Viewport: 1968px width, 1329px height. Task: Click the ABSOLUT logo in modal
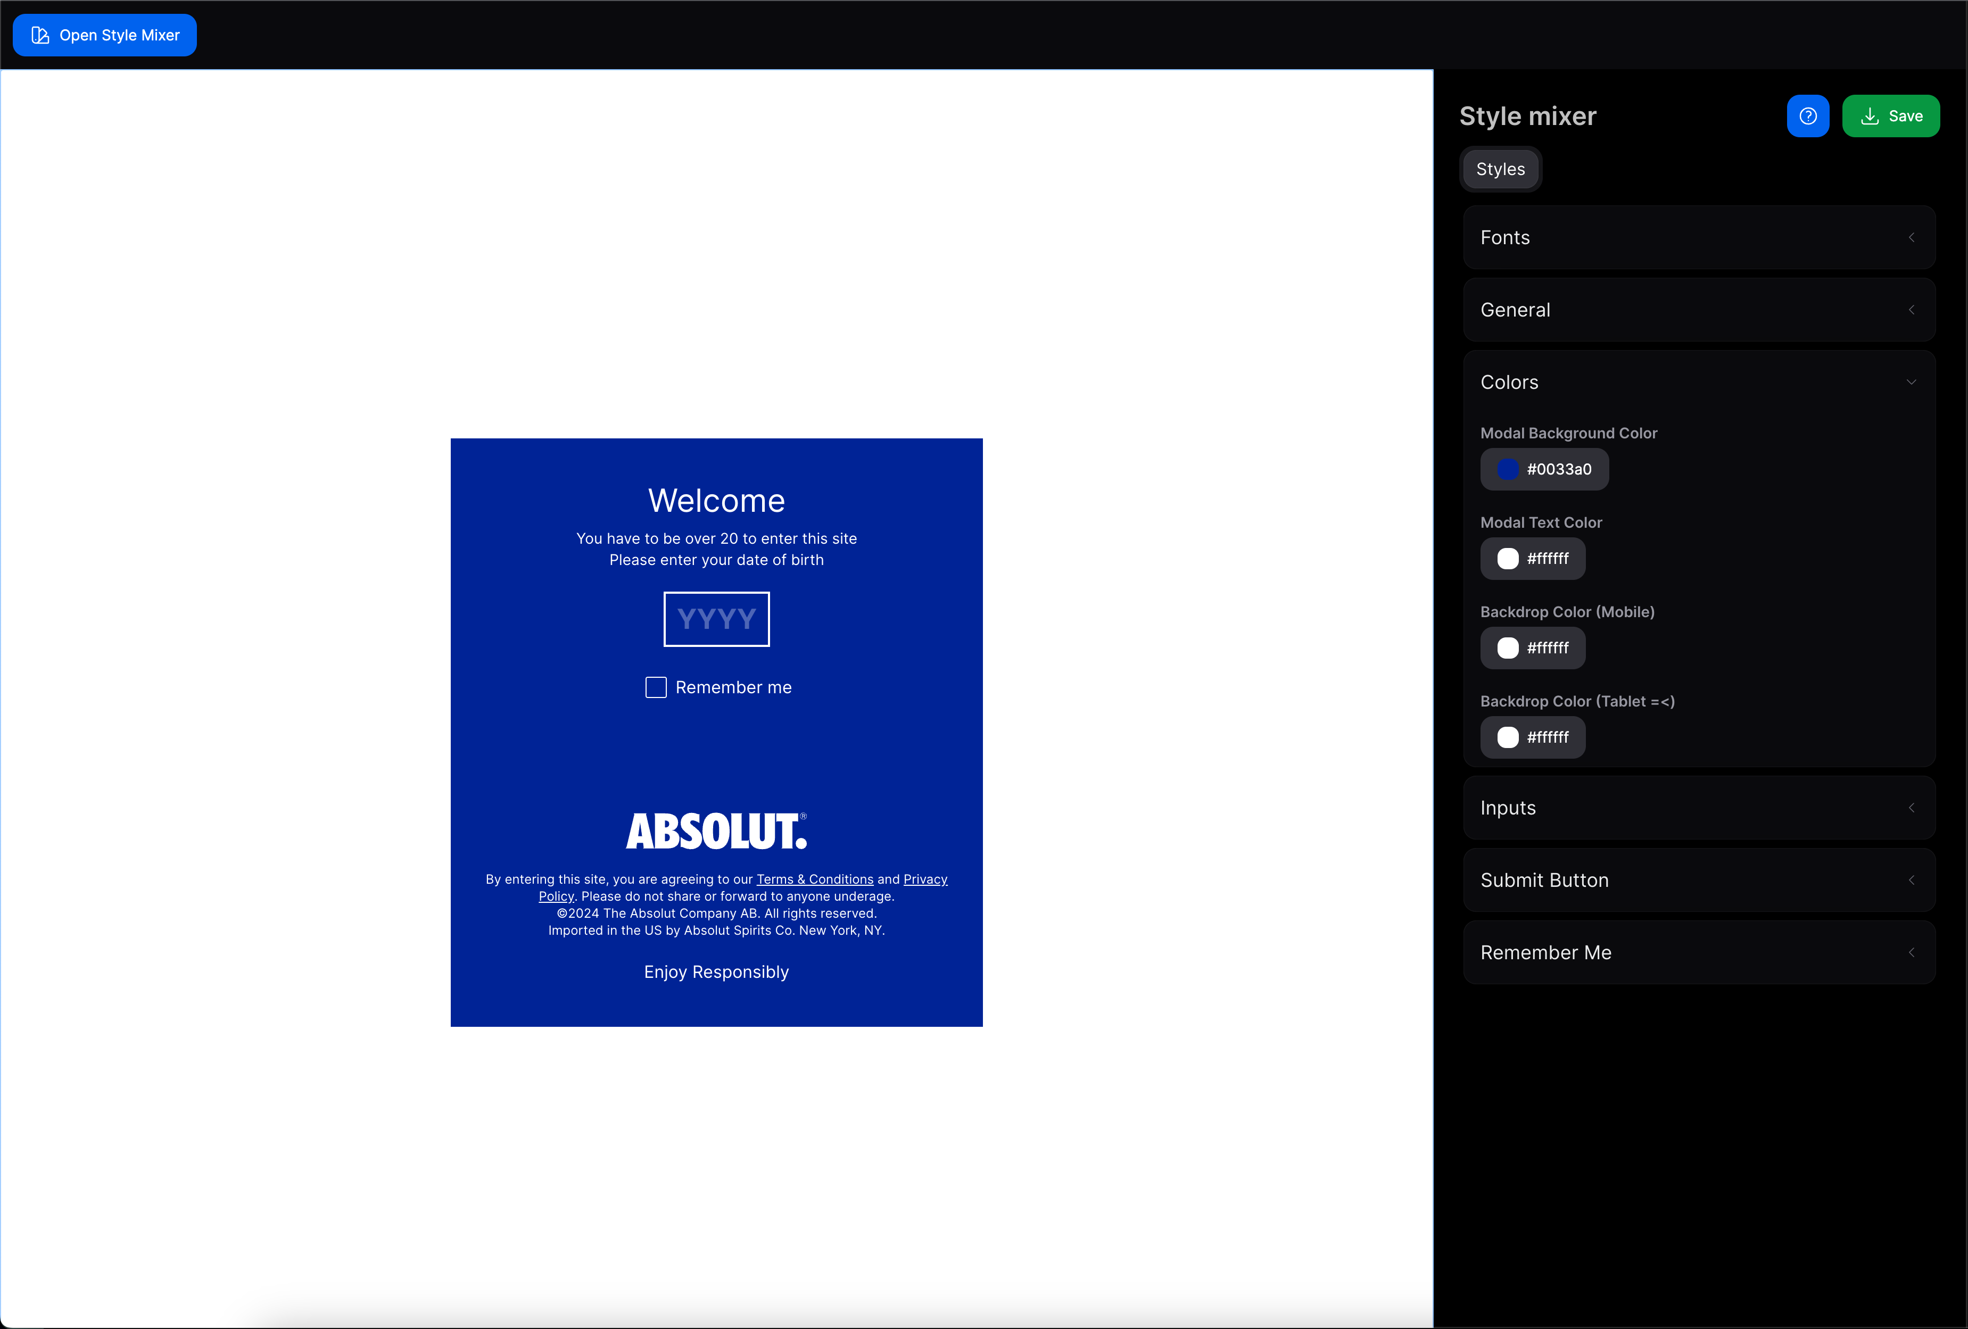(x=716, y=830)
